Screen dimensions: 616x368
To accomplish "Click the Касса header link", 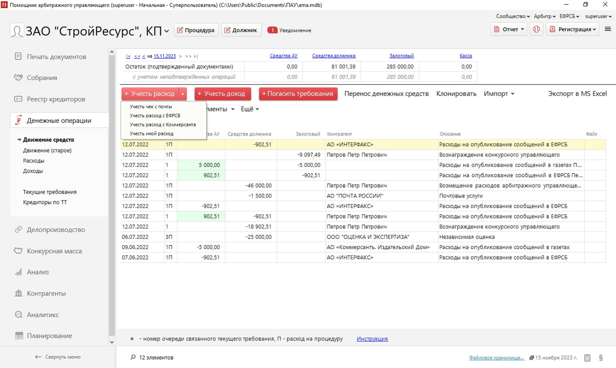I will (466, 56).
